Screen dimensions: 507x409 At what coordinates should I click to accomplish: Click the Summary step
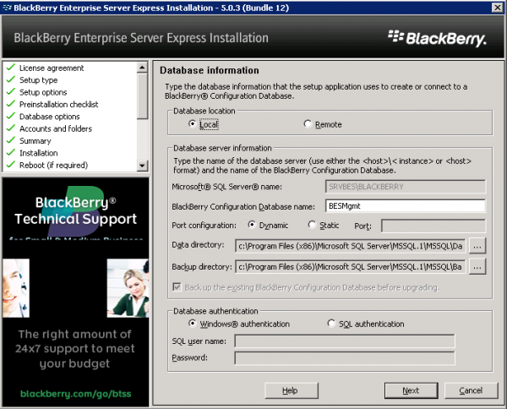pos(35,141)
